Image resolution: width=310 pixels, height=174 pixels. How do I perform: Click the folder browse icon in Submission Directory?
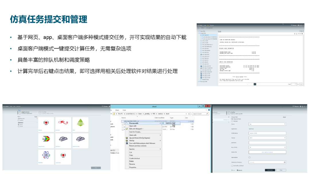285,162
